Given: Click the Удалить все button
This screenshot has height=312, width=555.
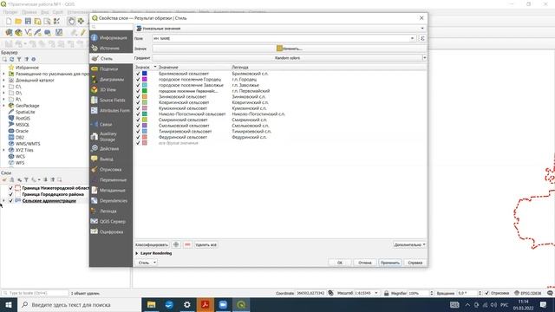Looking at the screenshot, I should [x=206, y=244].
